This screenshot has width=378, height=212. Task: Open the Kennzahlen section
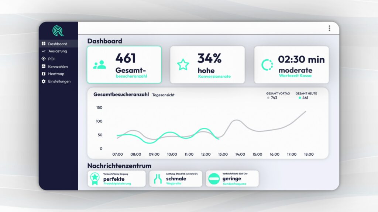[x=58, y=67]
